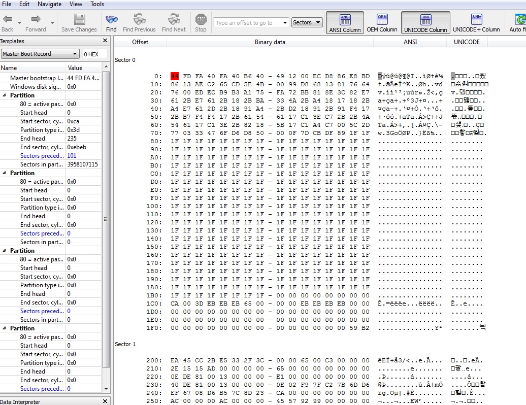Toggle the ANSI Column view

coord(345,22)
